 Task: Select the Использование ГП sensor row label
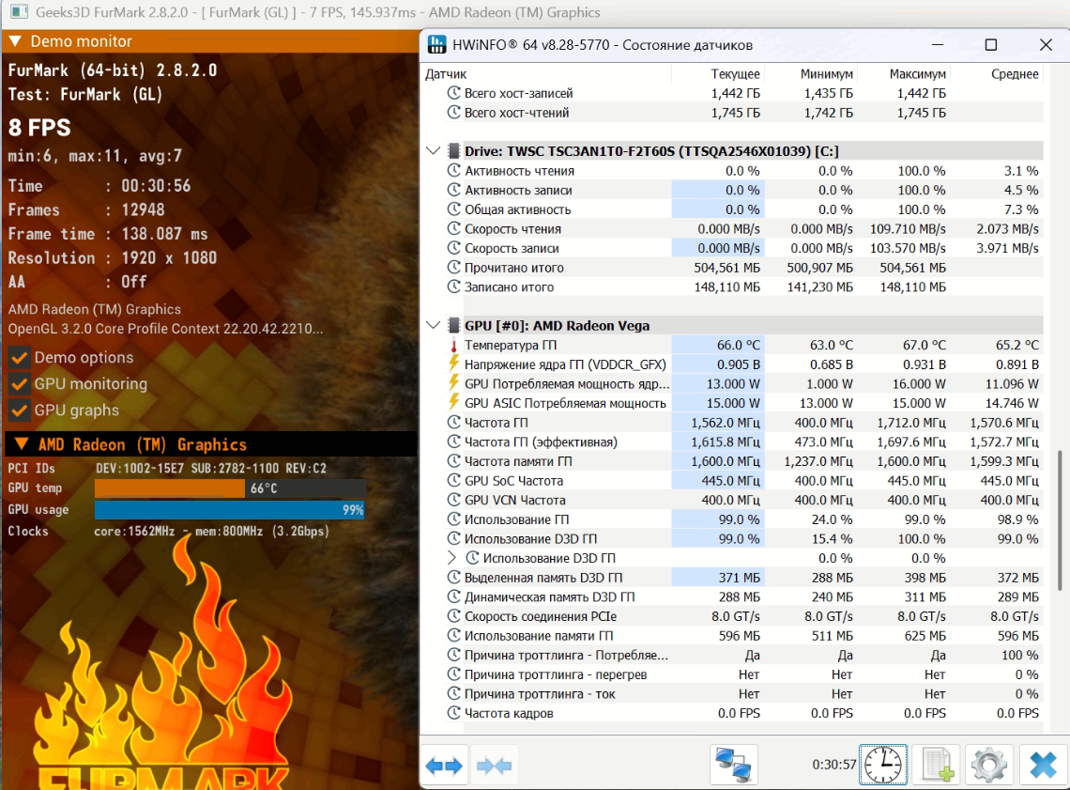pyautogui.click(x=516, y=519)
